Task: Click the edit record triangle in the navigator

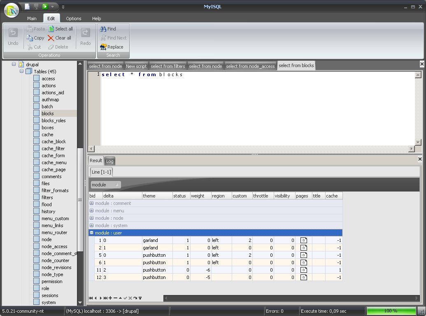Action: coord(120,298)
